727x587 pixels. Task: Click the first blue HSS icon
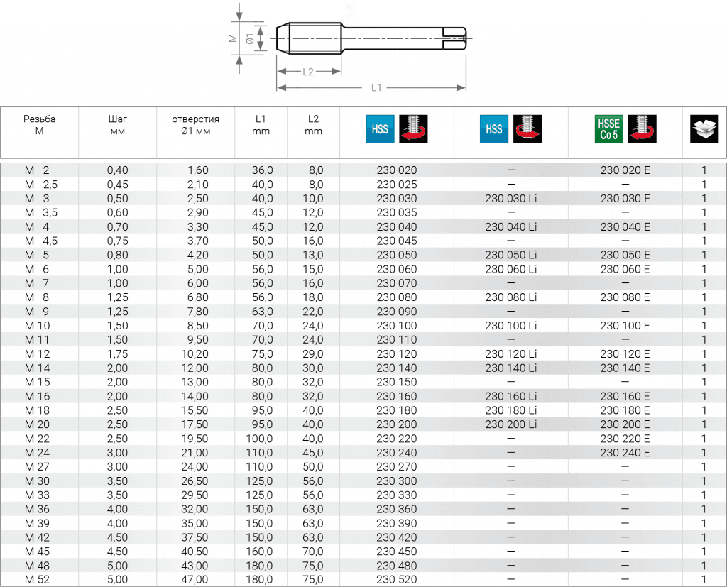point(380,129)
